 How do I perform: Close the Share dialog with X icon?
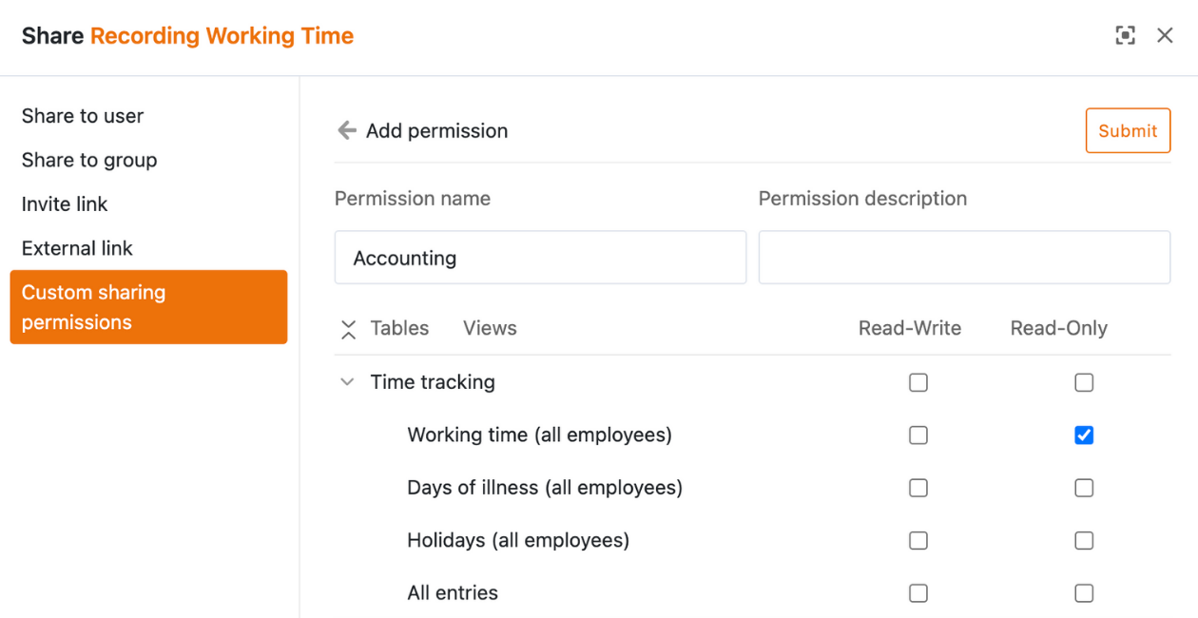click(x=1165, y=35)
